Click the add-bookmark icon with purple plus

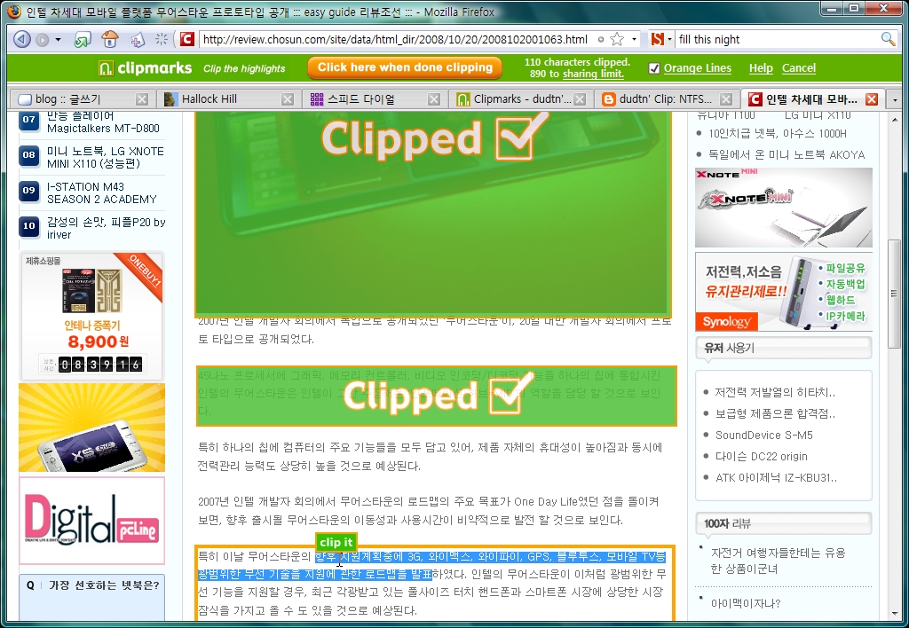(137, 39)
